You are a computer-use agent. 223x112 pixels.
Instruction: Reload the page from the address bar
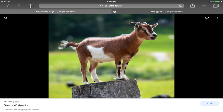tap(180, 6)
